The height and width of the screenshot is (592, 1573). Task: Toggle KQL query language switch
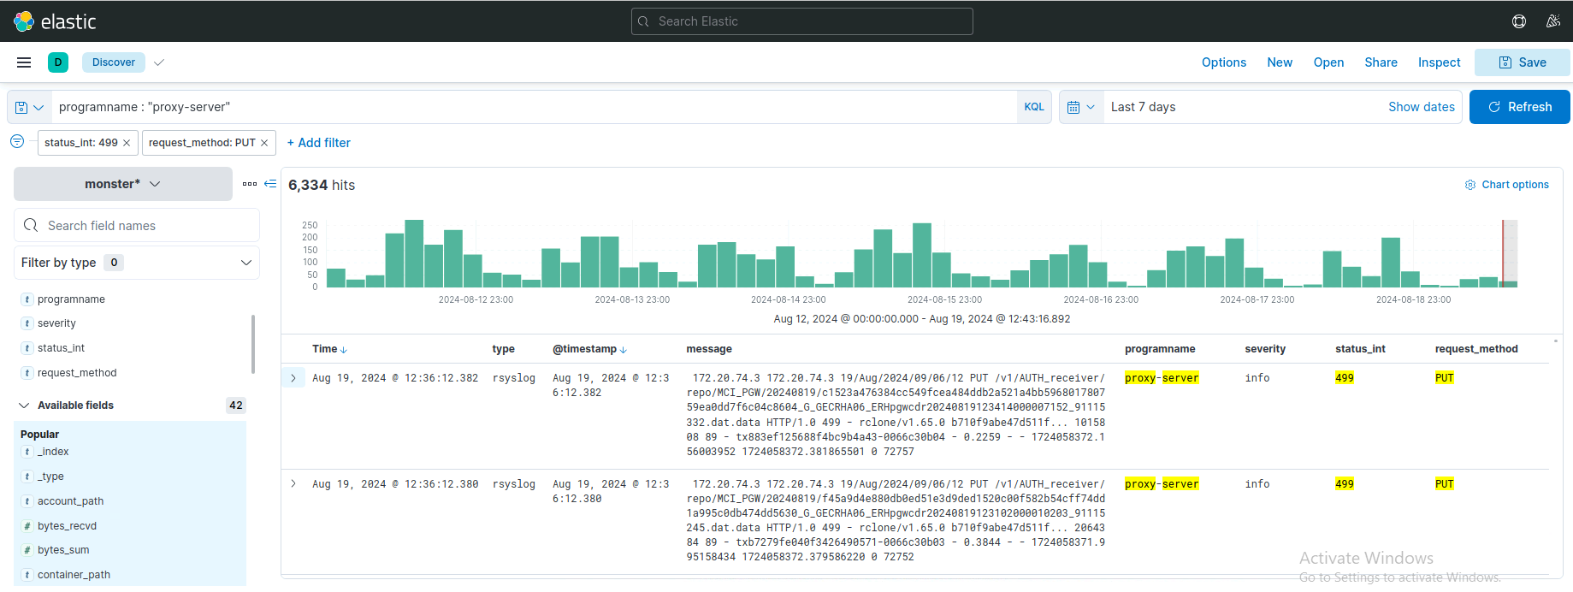(1034, 107)
